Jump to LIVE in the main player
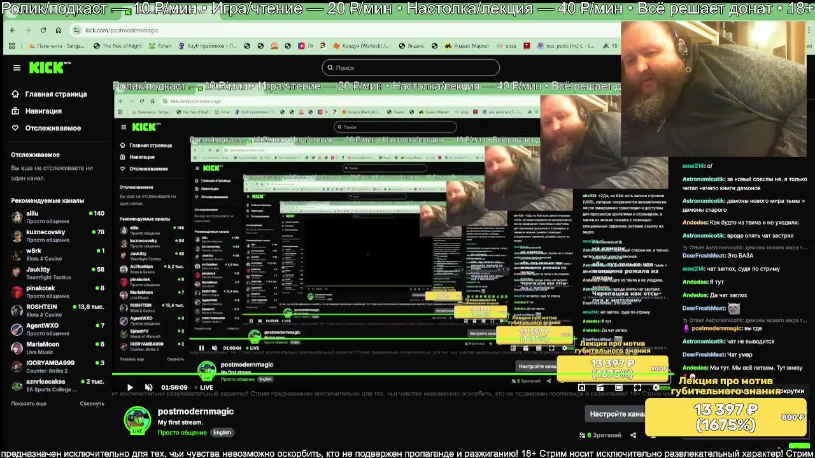The width and height of the screenshot is (815, 458). point(203,387)
